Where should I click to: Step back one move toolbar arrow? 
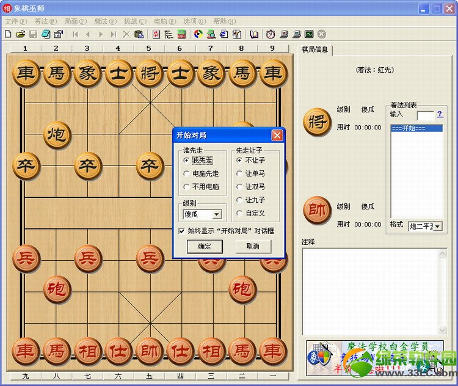click(88, 34)
